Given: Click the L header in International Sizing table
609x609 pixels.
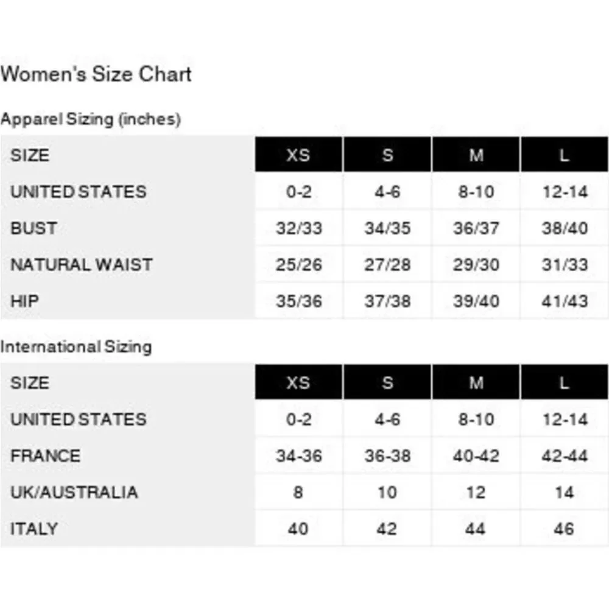Looking at the screenshot, I should [x=565, y=382].
